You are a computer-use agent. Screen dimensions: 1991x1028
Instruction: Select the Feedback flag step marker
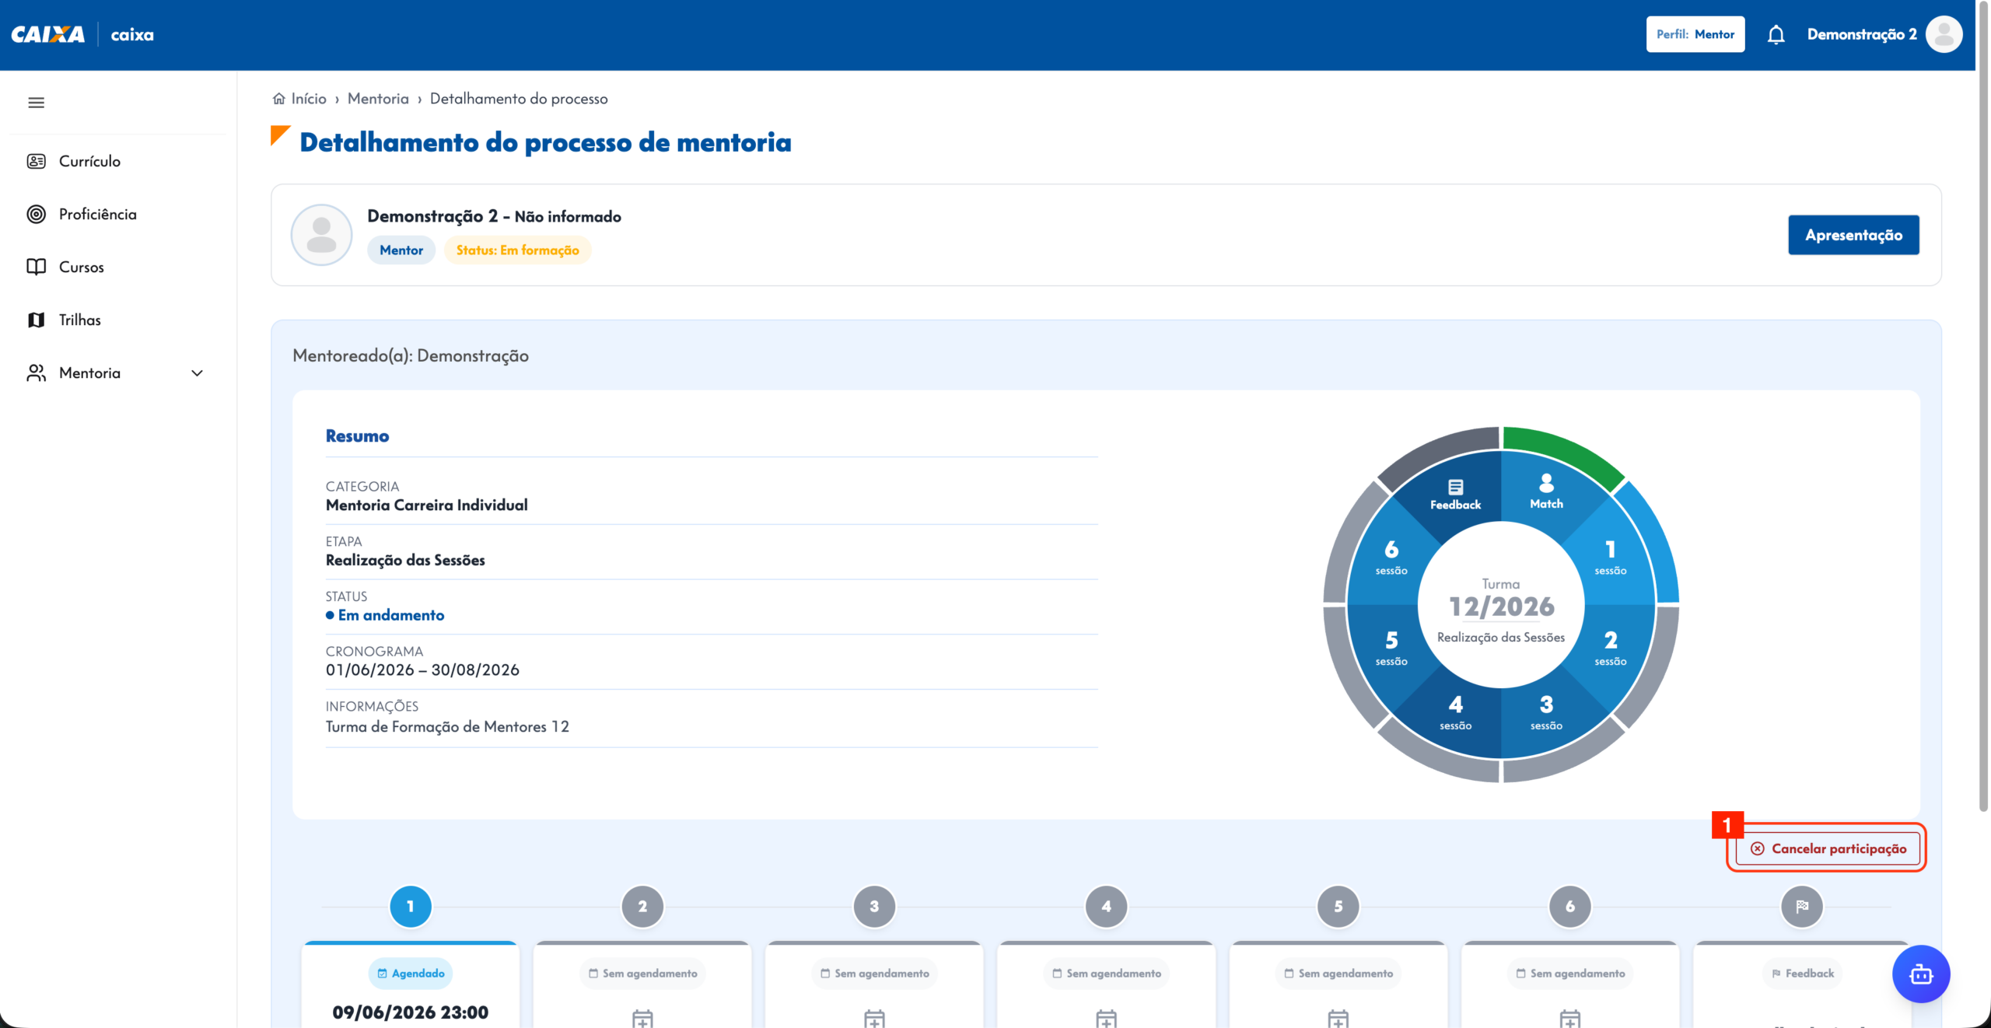1802,906
